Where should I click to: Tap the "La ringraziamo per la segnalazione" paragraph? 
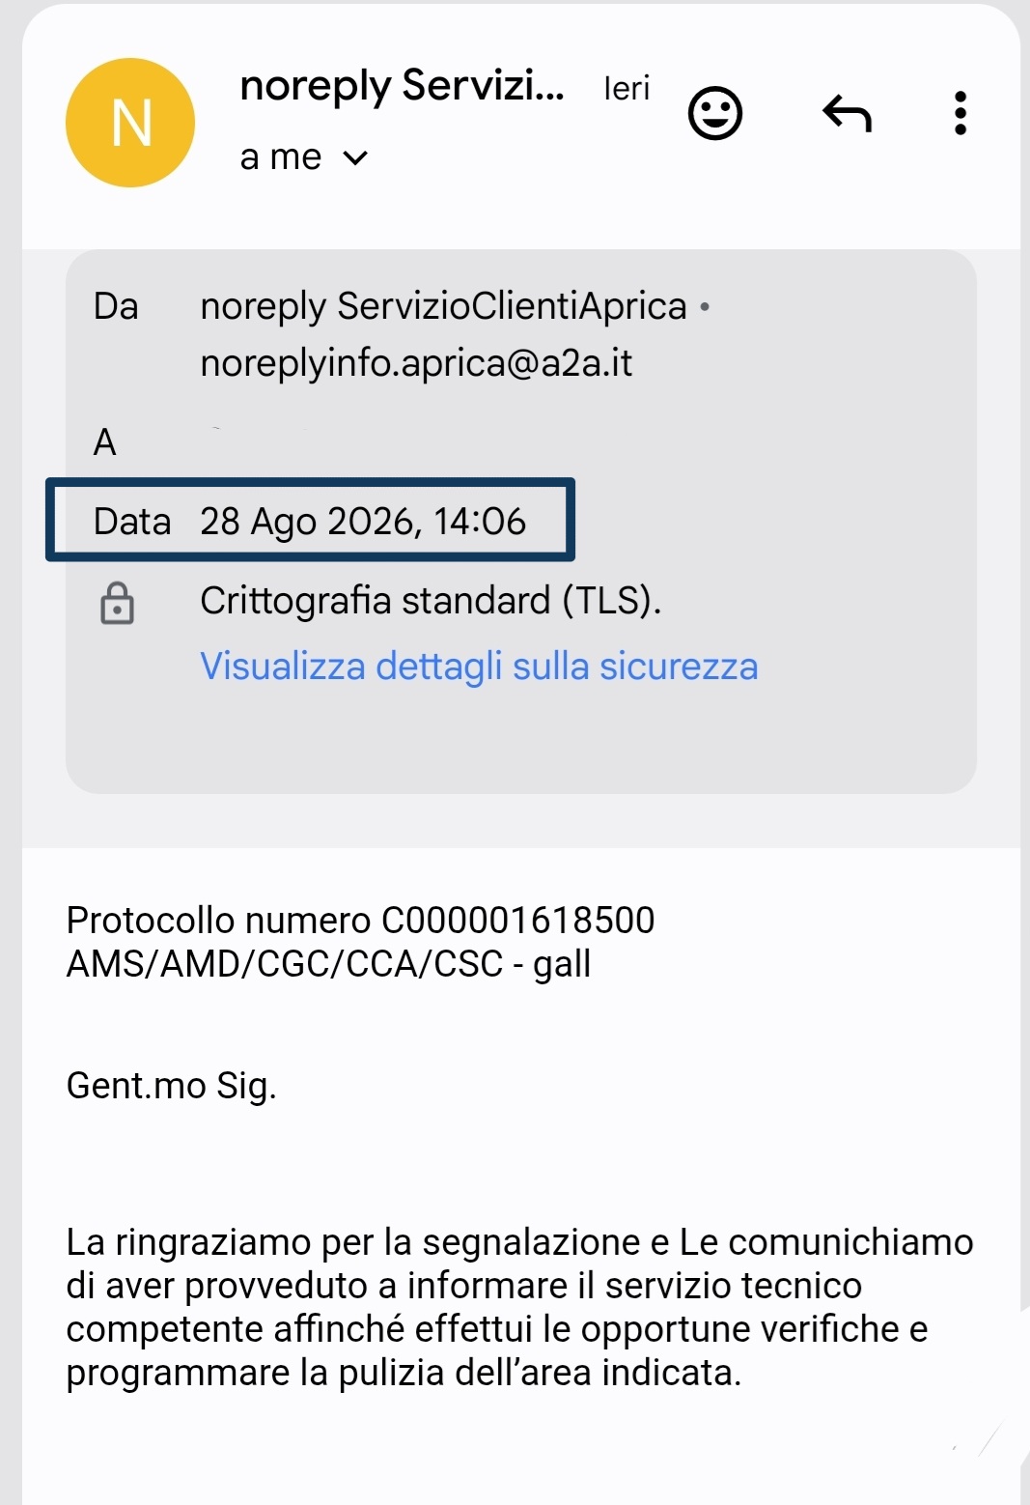click(519, 1307)
